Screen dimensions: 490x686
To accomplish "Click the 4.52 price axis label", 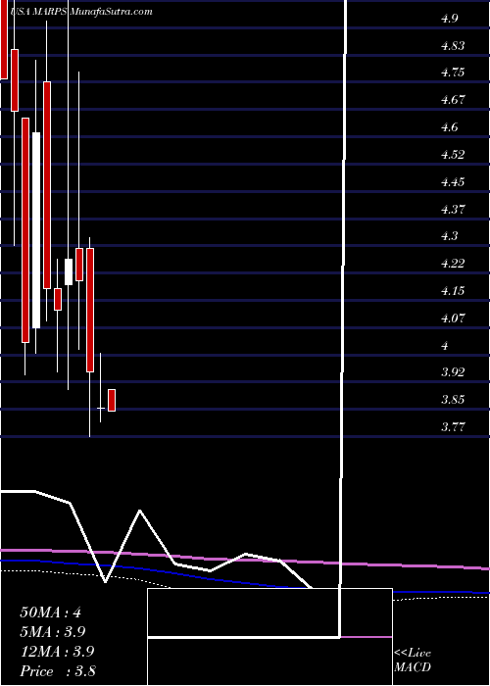I will pyautogui.click(x=453, y=155).
